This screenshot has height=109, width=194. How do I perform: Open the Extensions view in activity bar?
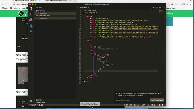point(31,31)
